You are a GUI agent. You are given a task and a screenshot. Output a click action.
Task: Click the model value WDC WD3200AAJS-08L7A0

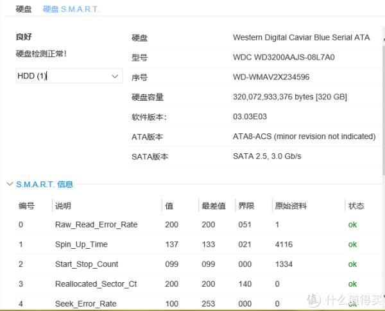coord(284,58)
